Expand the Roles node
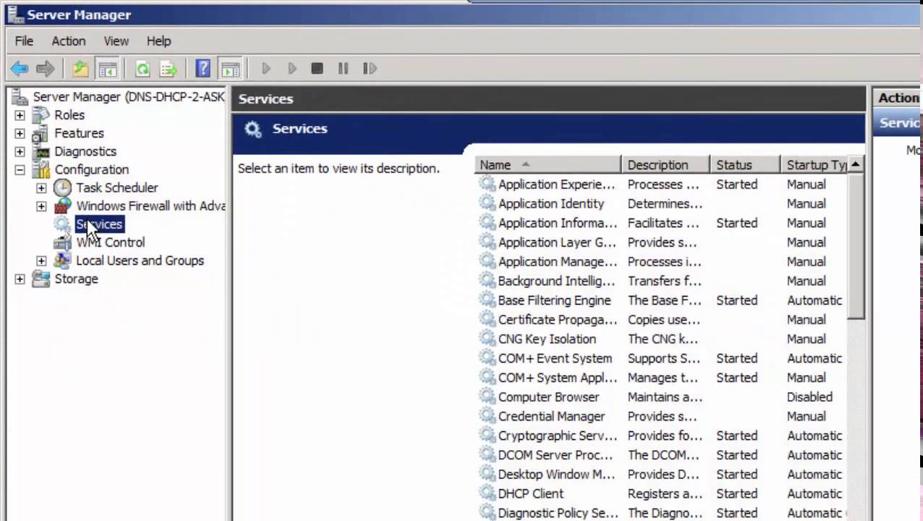Image resolution: width=923 pixels, height=521 pixels. pos(20,115)
